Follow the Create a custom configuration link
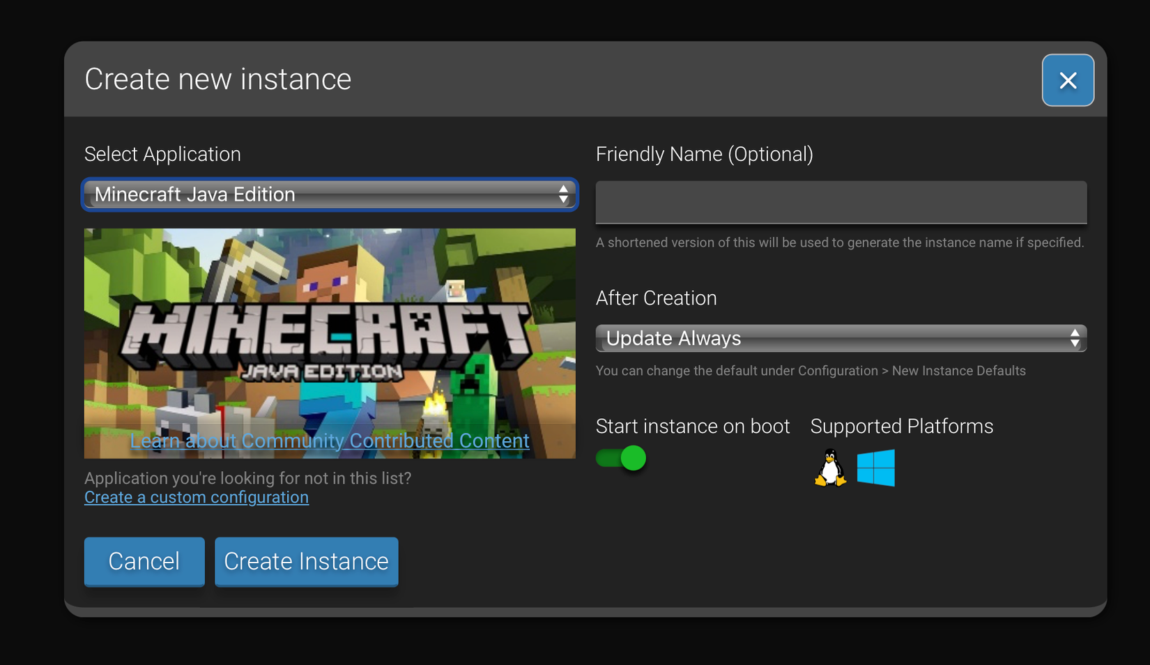This screenshot has width=1150, height=665. (x=196, y=498)
